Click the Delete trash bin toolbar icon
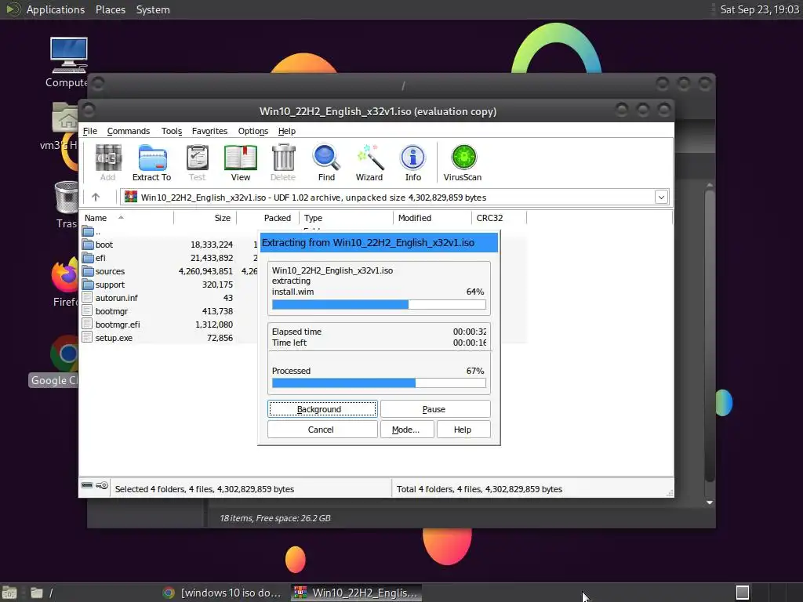The height and width of the screenshot is (602, 803). tap(282, 163)
